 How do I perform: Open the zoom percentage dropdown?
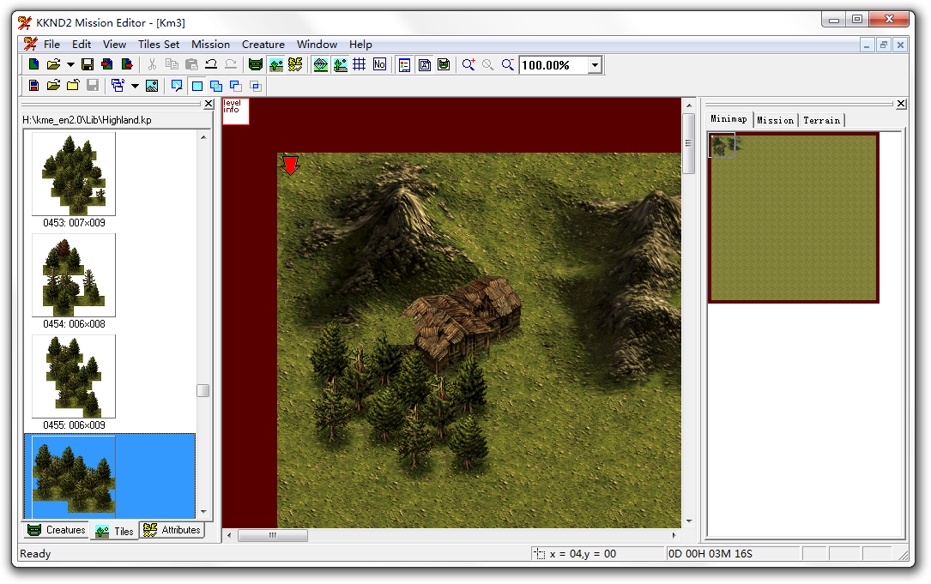pyautogui.click(x=595, y=65)
